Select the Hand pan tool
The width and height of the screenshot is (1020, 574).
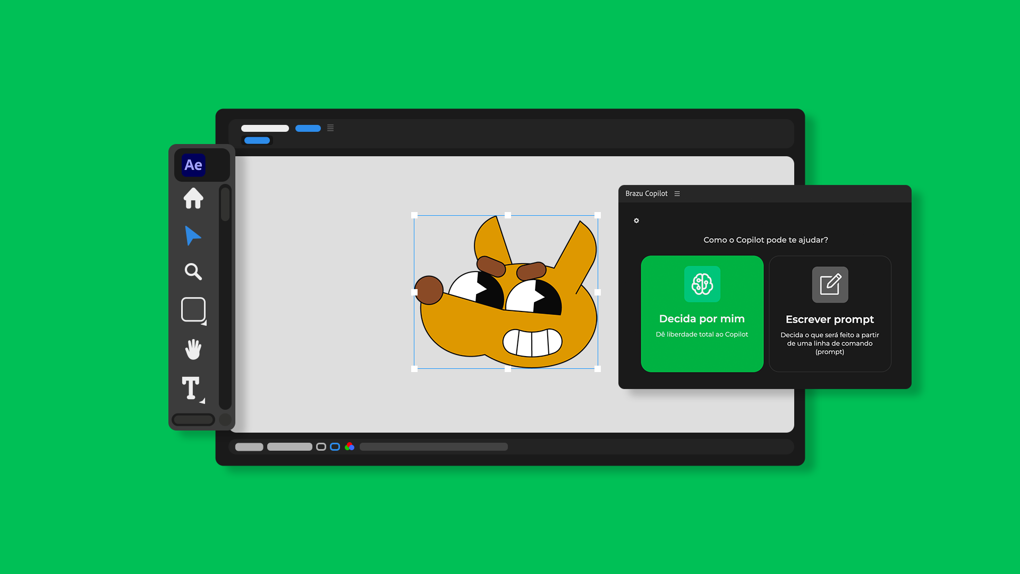pos(193,349)
